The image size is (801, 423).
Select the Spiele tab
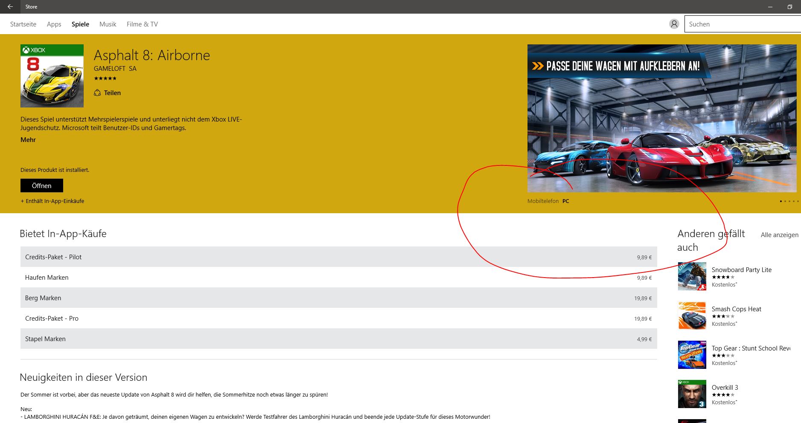80,24
